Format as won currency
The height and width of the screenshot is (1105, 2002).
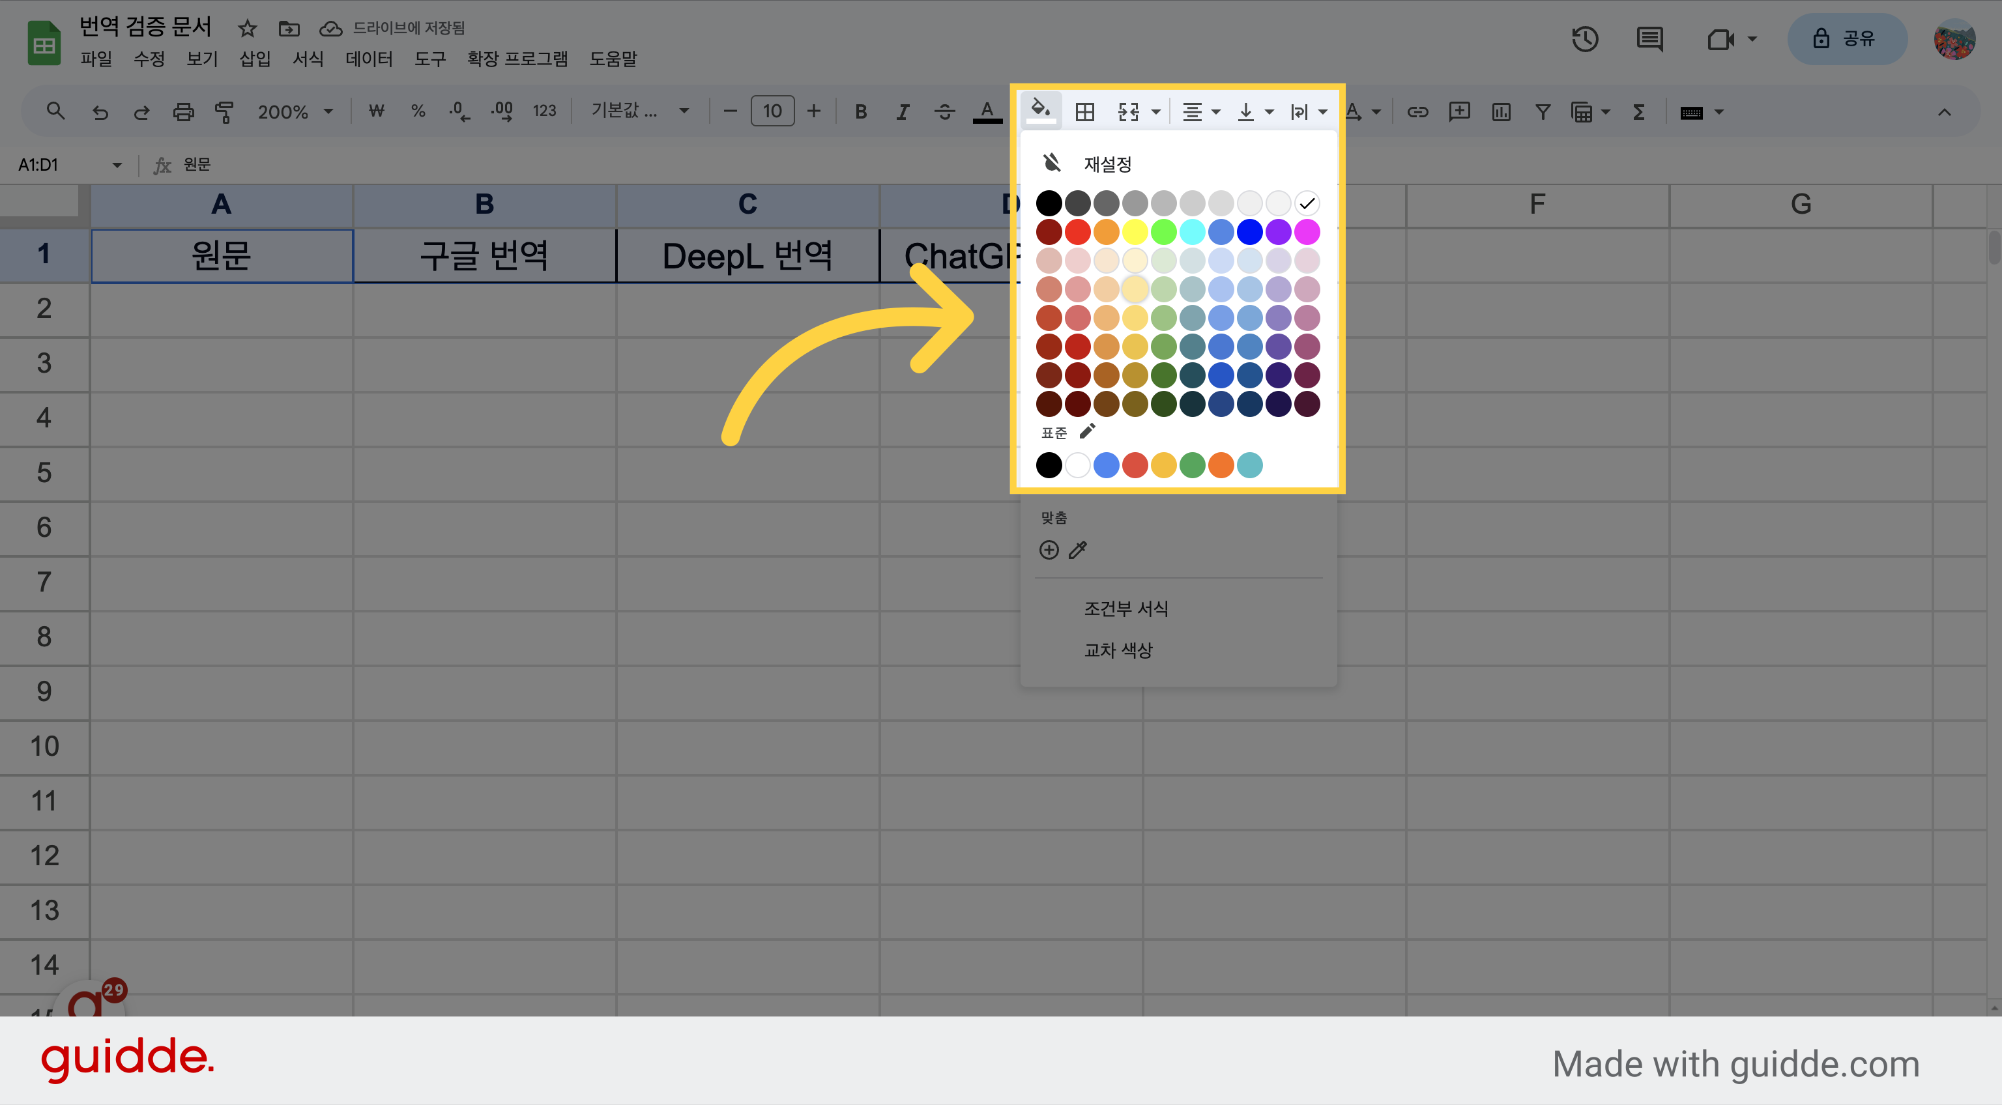click(x=376, y=111)
